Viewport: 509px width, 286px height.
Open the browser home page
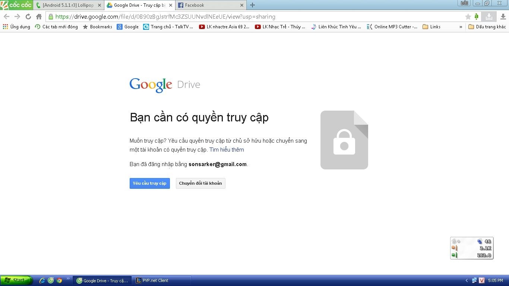click(x=39, y=17)
